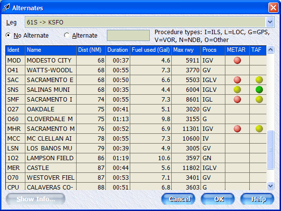Sort by the Fuel used (Gal) column header
281x211 pixels.
pos(151,50)
